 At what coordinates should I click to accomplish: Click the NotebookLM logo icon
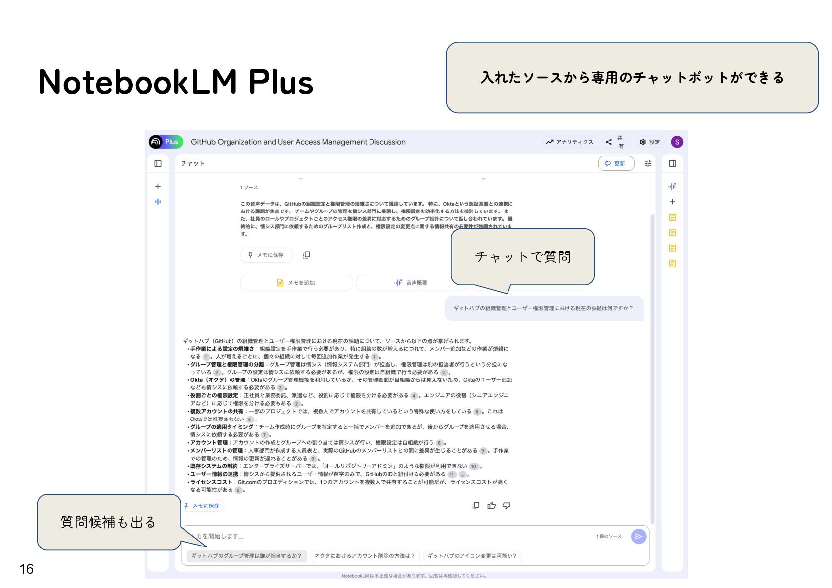156,142
